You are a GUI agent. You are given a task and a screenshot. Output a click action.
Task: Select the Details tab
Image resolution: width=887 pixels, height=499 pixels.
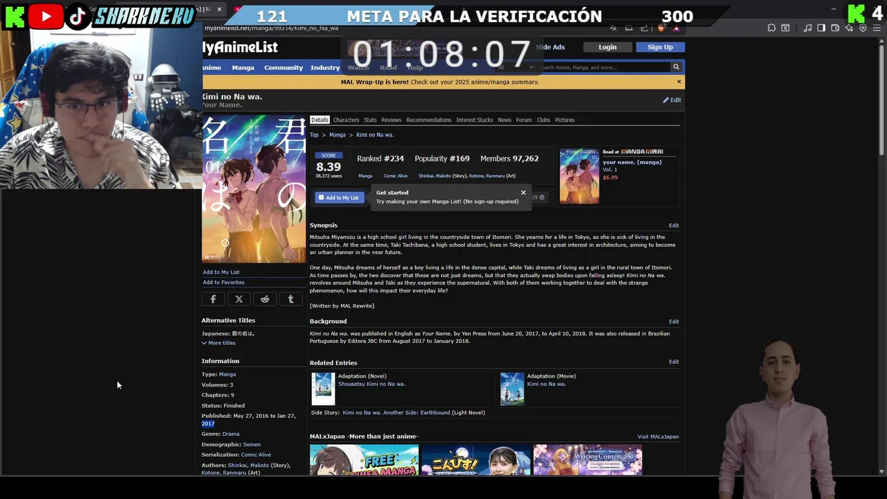pos(319,120)
